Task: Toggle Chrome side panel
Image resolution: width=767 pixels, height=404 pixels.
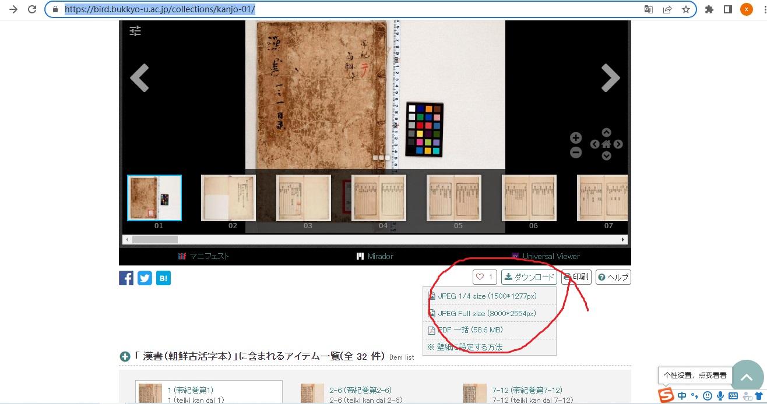Action: coord(727,9)
